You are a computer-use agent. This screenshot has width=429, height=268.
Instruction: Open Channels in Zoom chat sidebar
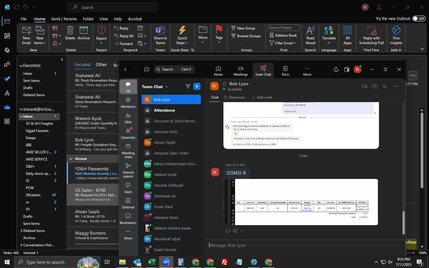128,133
